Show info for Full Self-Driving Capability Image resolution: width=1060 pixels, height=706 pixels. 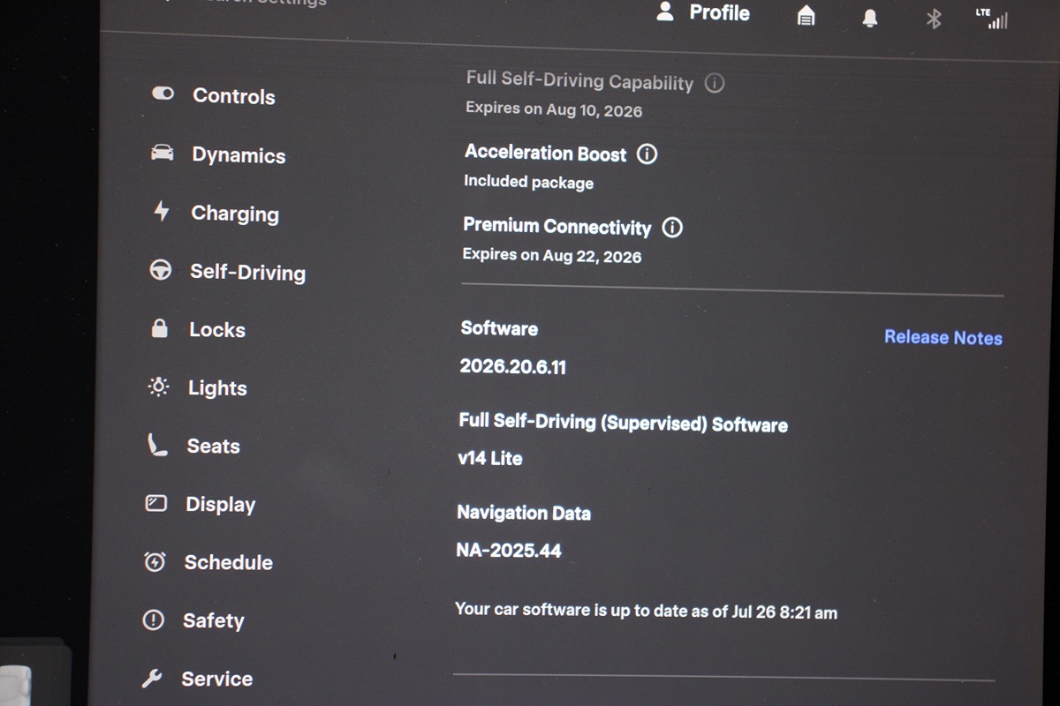pyautogui.click(x=715, y=83)
